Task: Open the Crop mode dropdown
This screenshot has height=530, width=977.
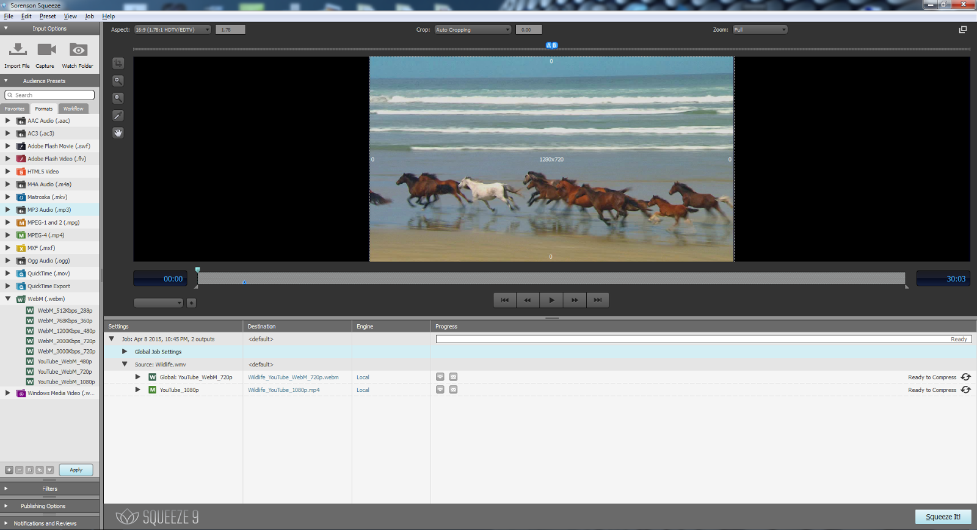Action: coord(473,30)
